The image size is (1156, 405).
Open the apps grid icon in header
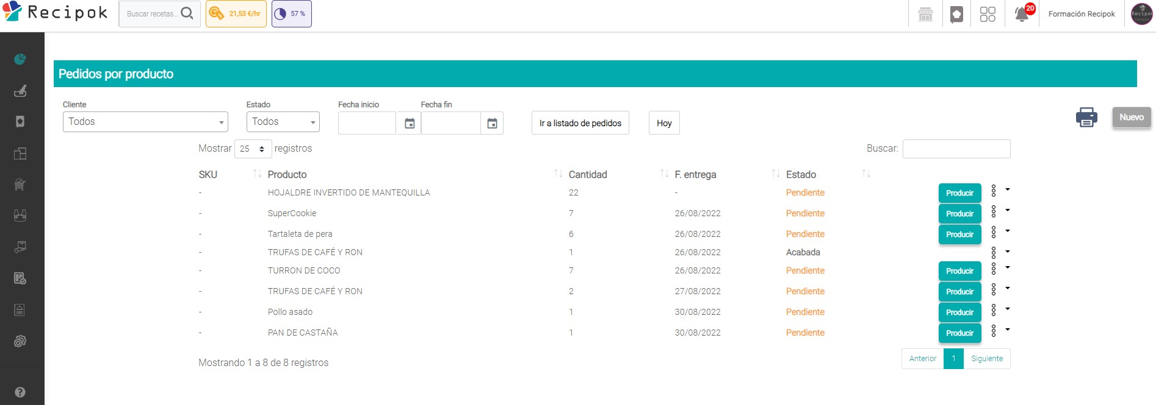(x=988, y=14)
